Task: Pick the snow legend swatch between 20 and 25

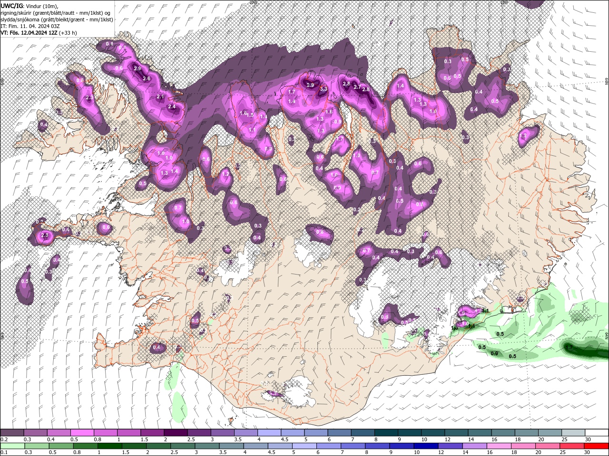Action: click(550, 433)
